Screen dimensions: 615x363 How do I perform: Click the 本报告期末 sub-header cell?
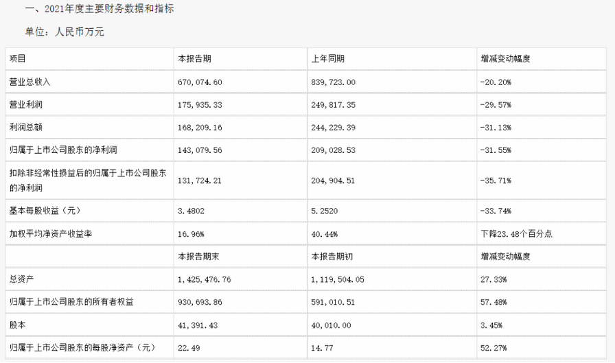[x=240, y=257]
